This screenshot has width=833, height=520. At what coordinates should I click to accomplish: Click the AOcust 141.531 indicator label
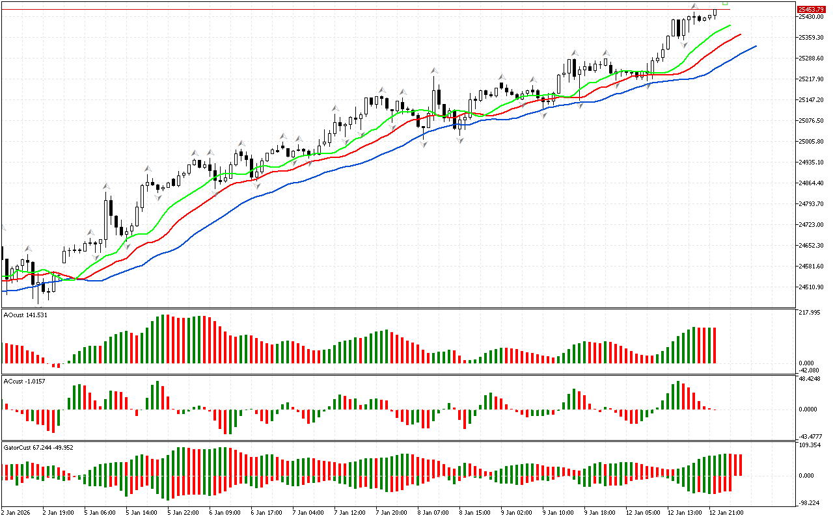tap(25, 315)
